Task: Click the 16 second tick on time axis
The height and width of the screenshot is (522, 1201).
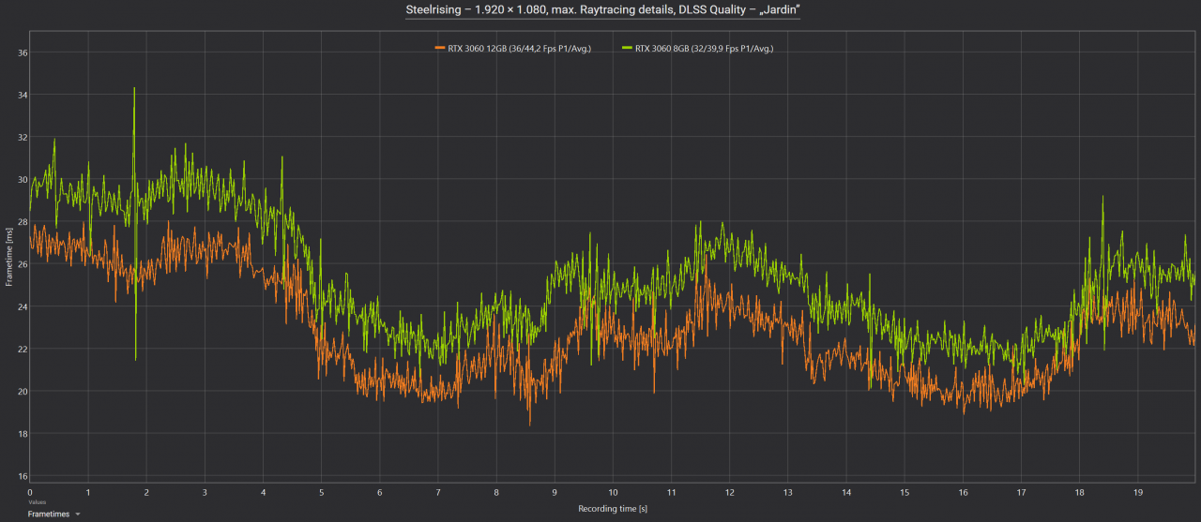Action: pyautogui.click(x=963, y=491)
